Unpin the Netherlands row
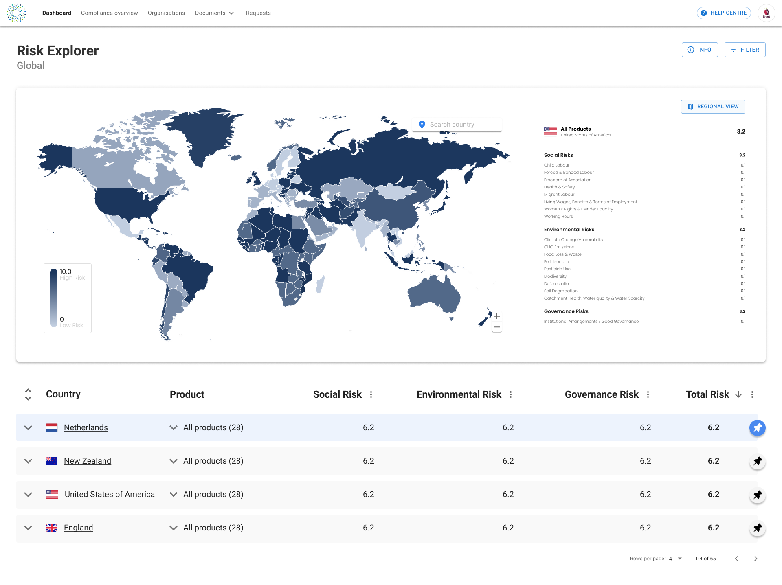 click(x=757, y=428)
